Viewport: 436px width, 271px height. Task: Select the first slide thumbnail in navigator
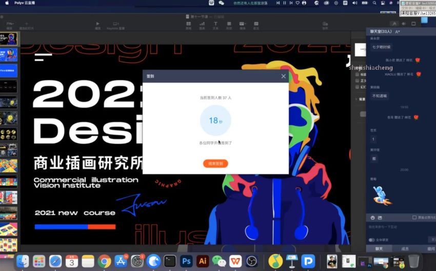9,39
